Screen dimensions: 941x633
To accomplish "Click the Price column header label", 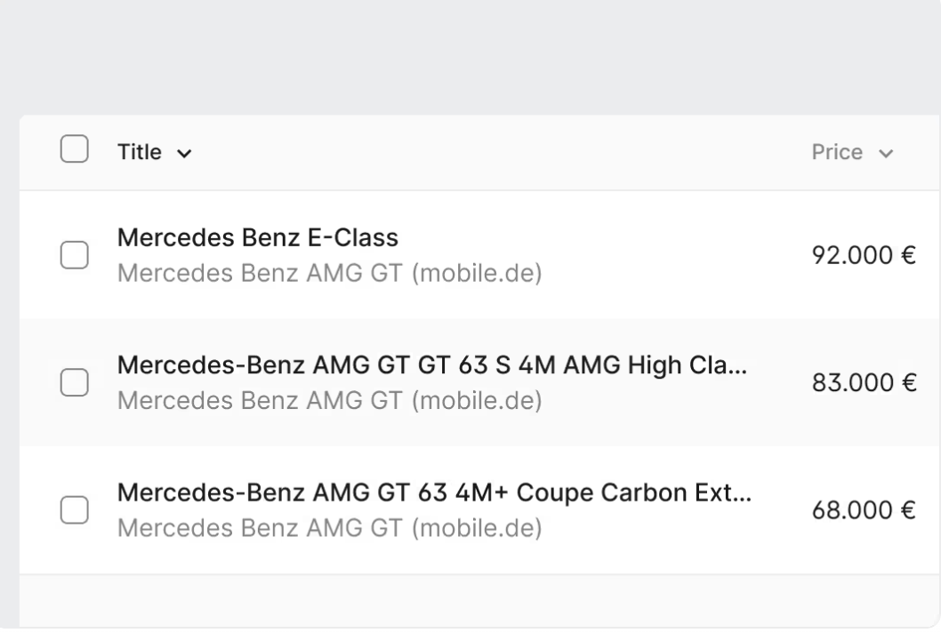I will pyautogui.click(x=837, y=152).
